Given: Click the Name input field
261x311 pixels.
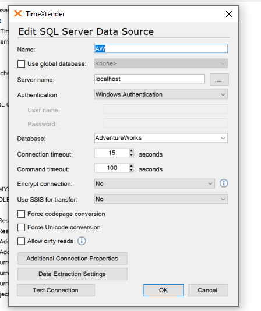Looking at the screenshot, I should [161, 48].
